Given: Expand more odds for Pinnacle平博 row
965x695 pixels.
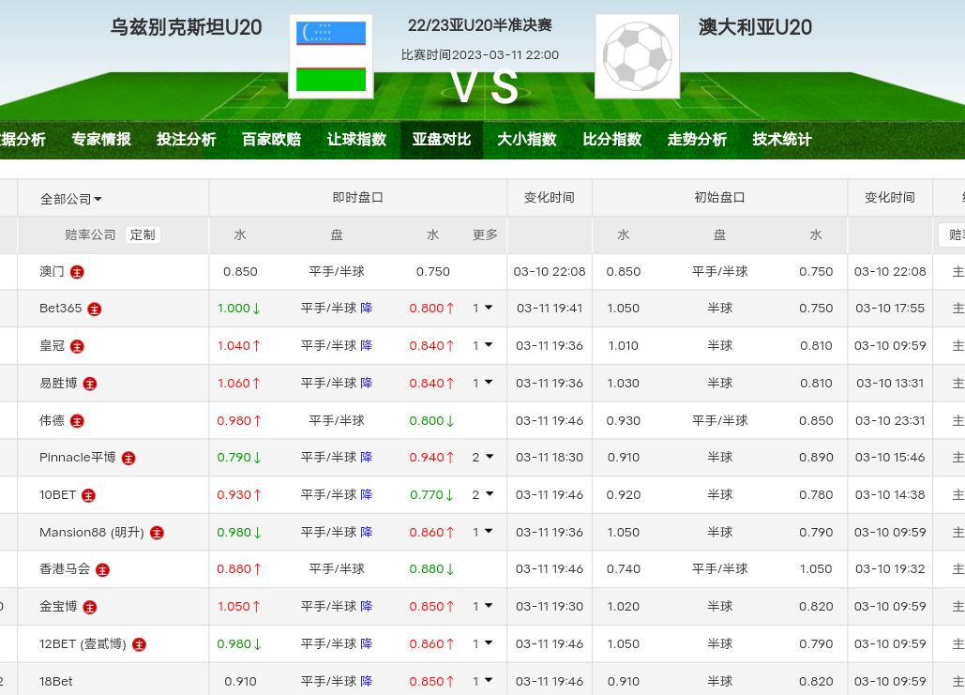Looking at the screenshot, I should pos(483,458).
